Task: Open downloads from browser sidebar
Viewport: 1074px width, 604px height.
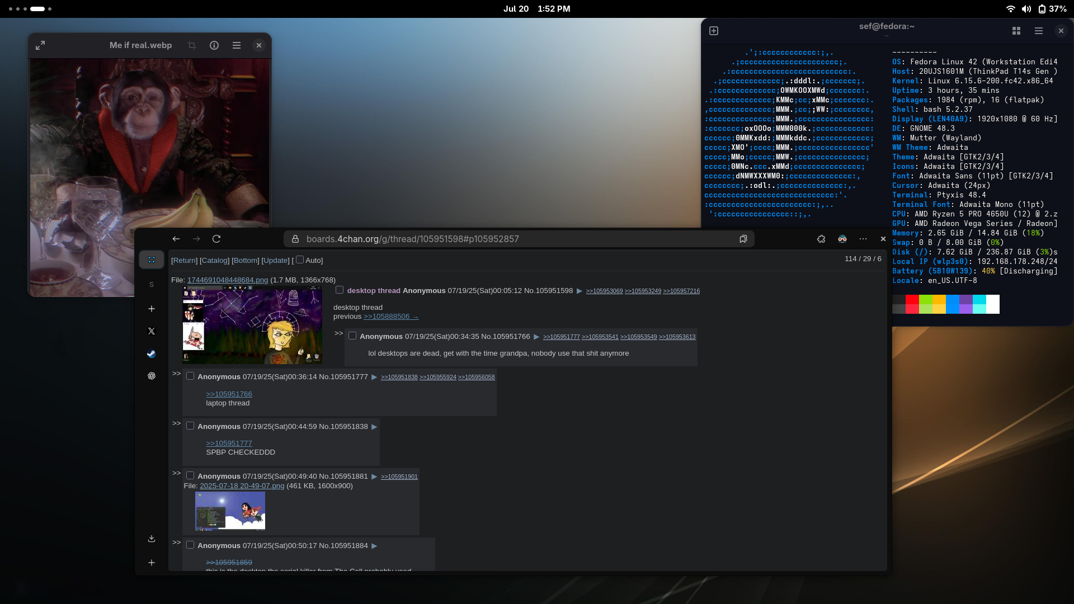Action: pos(152,539)
